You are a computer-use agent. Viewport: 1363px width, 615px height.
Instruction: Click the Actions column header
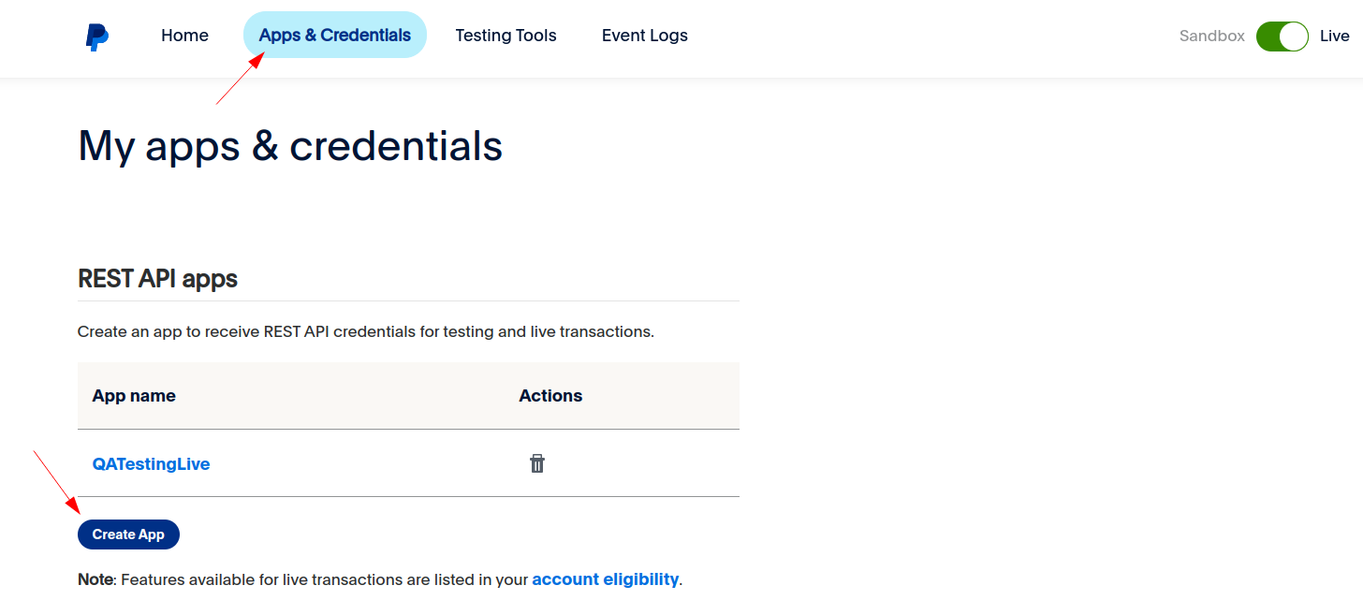point(550,396)
